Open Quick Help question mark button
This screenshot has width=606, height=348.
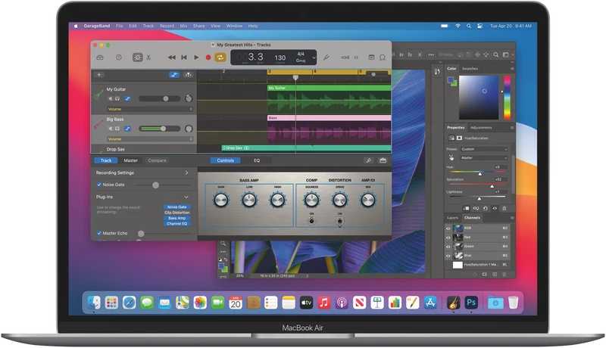click(119, 57)
